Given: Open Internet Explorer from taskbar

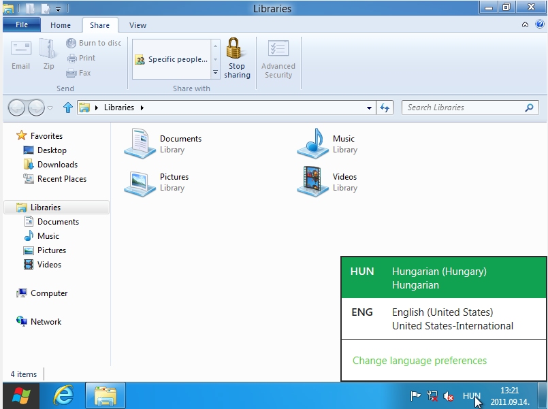Looking at the screenshot, I should click(x=63, y=395).
